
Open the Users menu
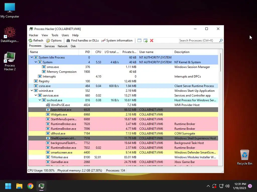pyautogui.click(x=65, y=35)
